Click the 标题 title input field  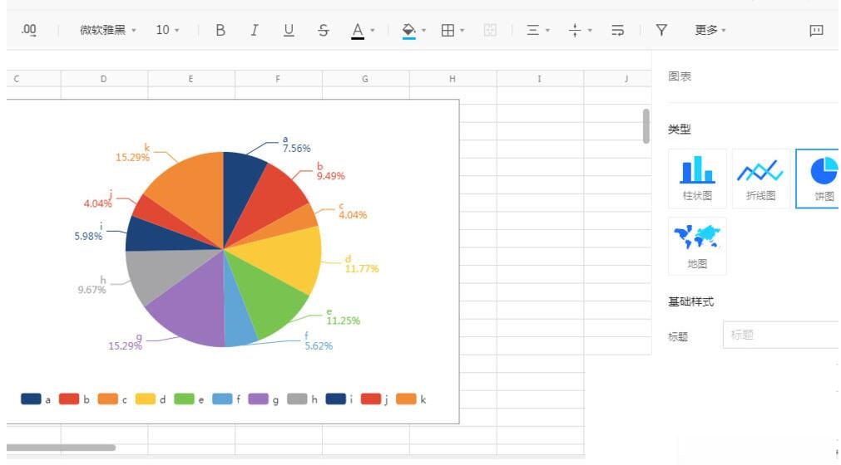[781, 335]
